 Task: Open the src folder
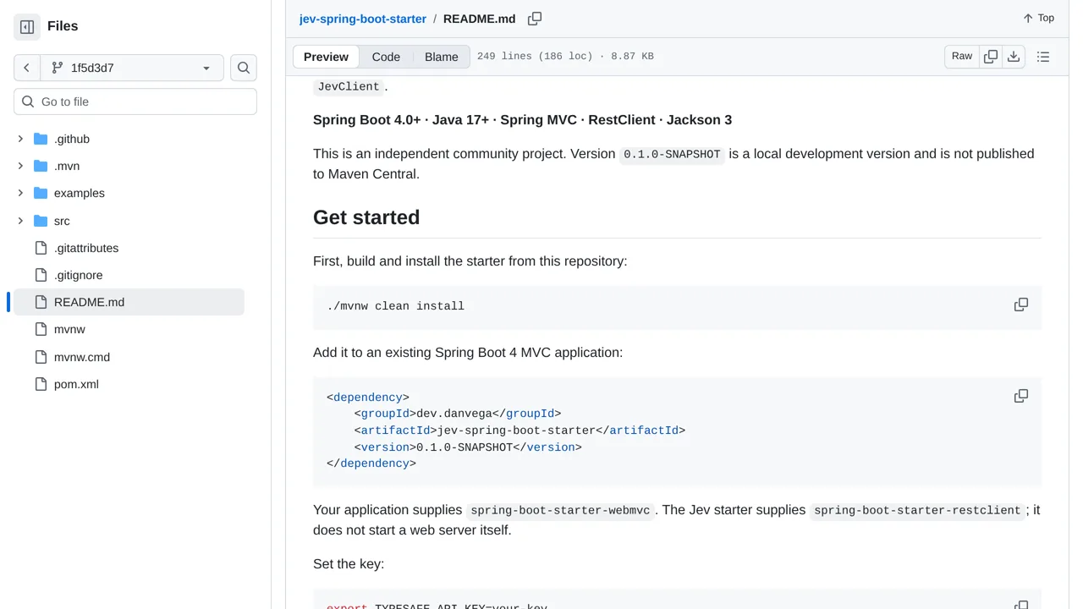pos(62,221)
